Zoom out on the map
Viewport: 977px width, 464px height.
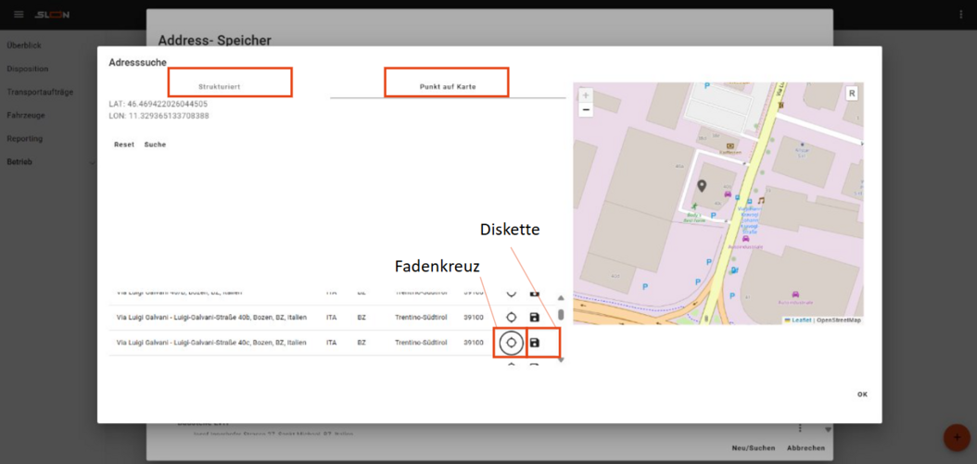(586, 110)
